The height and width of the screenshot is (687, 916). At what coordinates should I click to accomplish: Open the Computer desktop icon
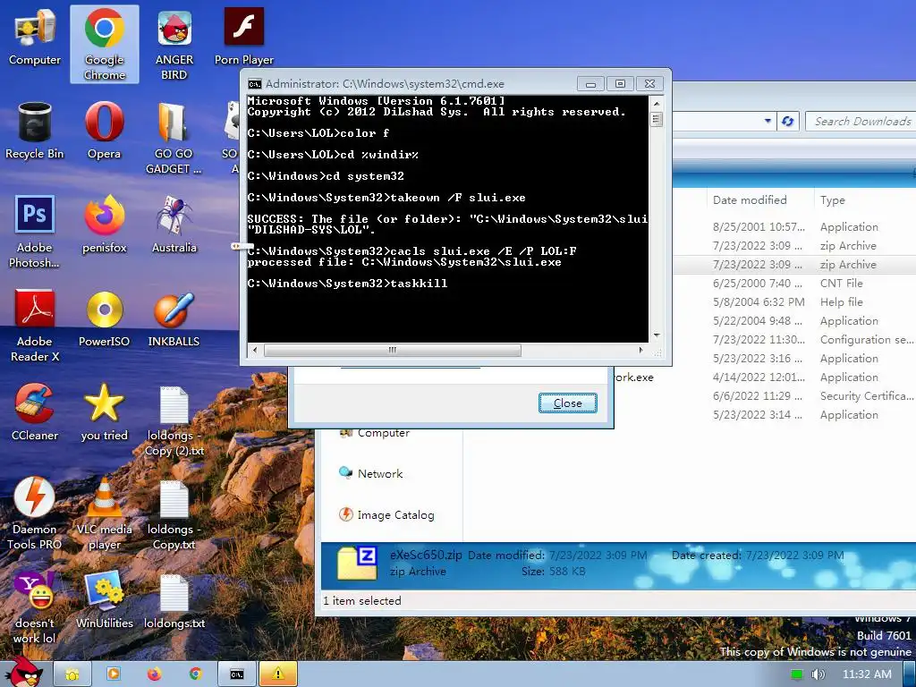pyautogui.click(x=35, y=38)
